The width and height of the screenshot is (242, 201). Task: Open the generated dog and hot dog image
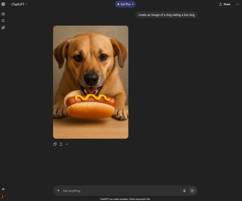[x=90, y=82]
